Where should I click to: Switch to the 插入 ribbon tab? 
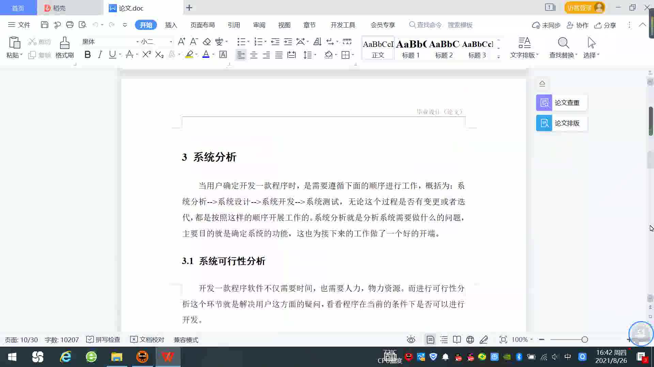pyautogui.click(x=171, y=25)
